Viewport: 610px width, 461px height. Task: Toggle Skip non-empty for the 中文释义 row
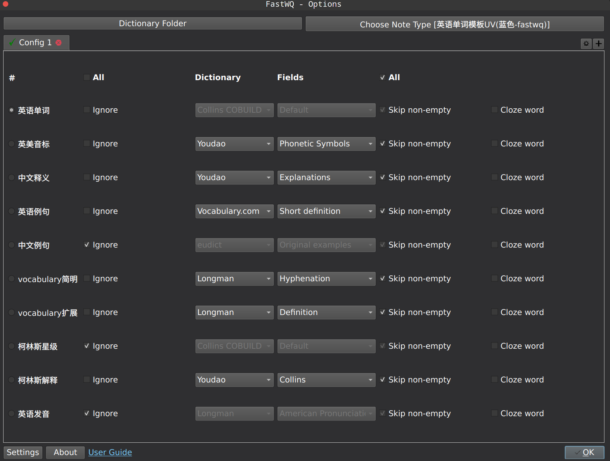(x=382, y=177)
